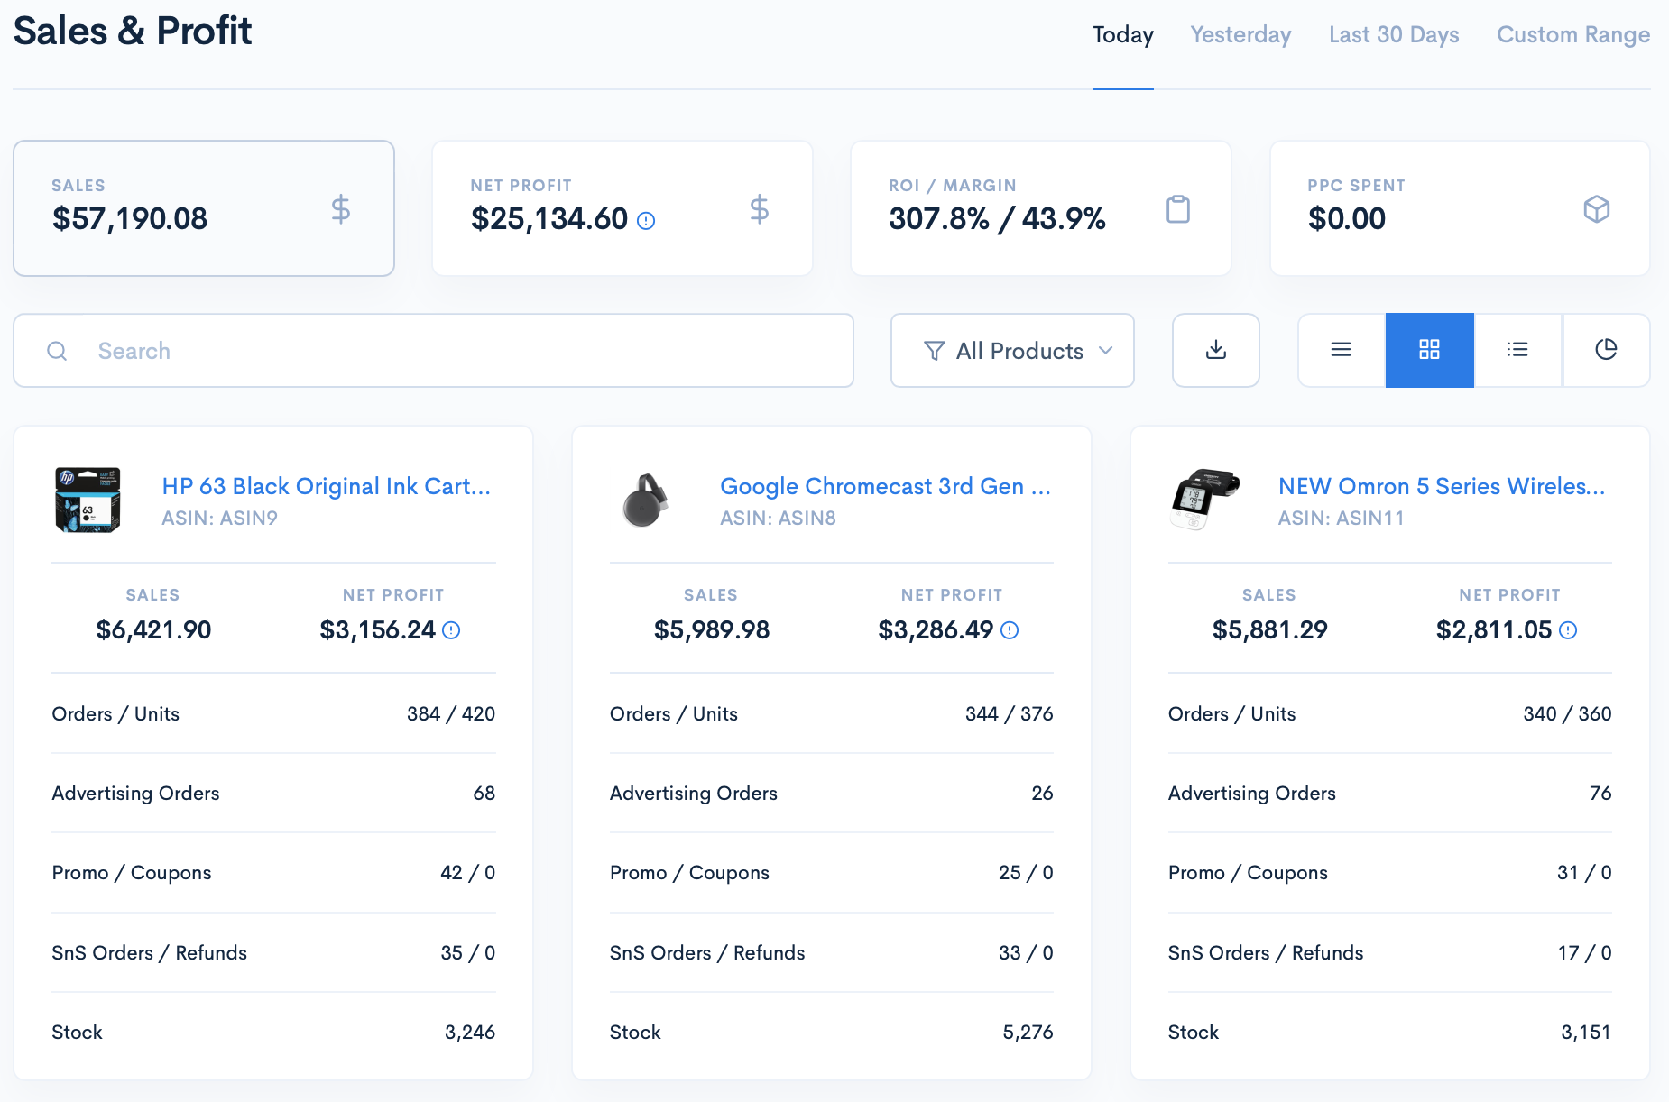
Task: Open the pie chart view icon
Action: [x=1606, y=350]
